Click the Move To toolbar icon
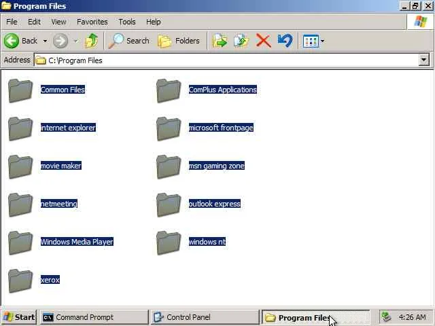 click(x=220, y=41)
